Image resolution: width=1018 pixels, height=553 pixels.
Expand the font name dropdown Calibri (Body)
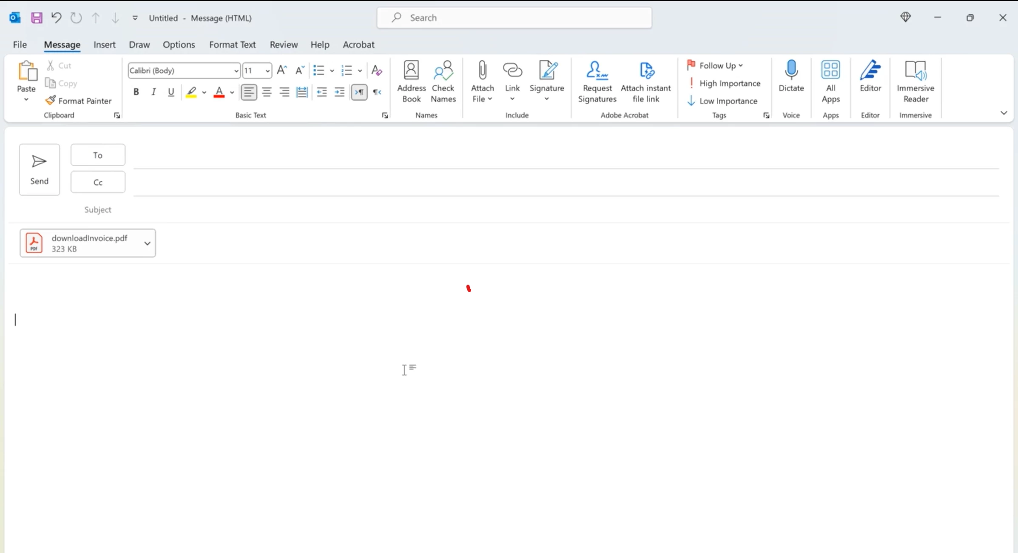[x=236, y=71]
